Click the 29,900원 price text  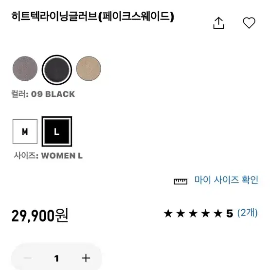(40, 216)
